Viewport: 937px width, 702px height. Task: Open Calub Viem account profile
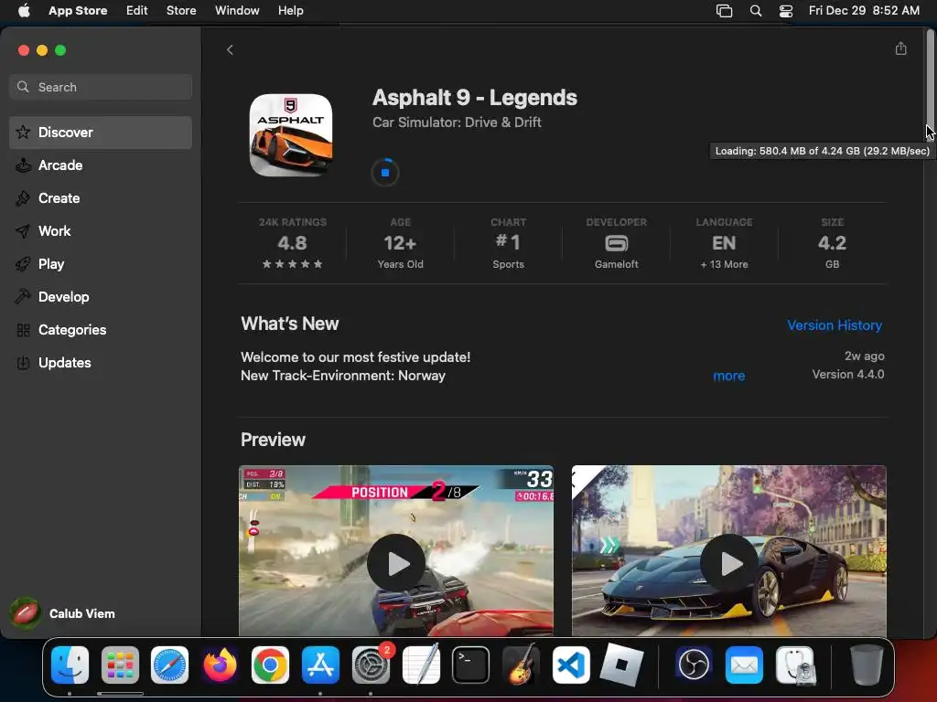pos(63,613)
